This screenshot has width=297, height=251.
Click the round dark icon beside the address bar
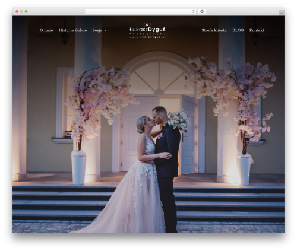pyautogui.click(x=202, y=11)
